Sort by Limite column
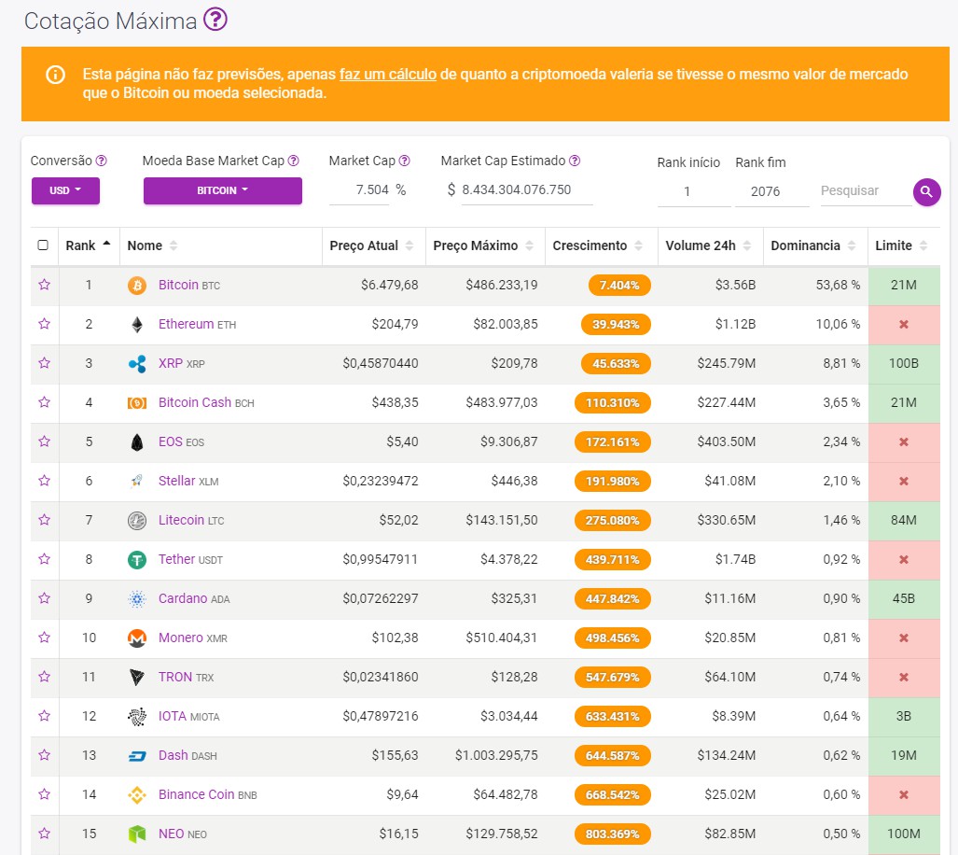The width and height of the screenshot is (958, 855). 904,245
